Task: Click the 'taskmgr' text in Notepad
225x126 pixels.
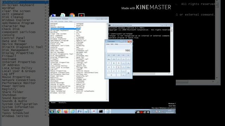Action: pyautogui.click(x=80, y=90)
